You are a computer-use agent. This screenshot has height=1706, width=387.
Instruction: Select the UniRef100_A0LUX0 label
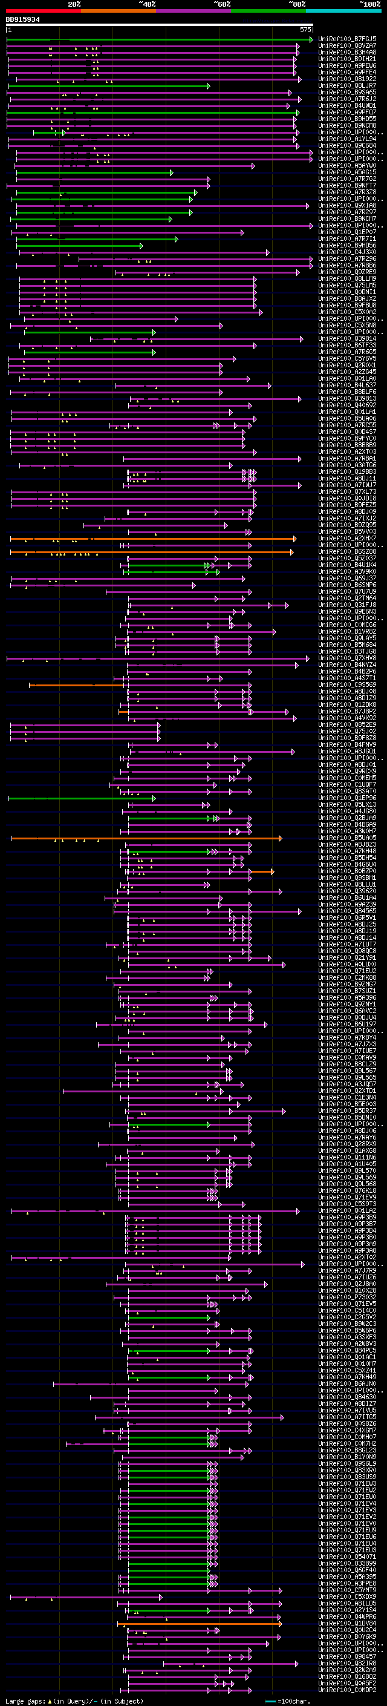347,964
